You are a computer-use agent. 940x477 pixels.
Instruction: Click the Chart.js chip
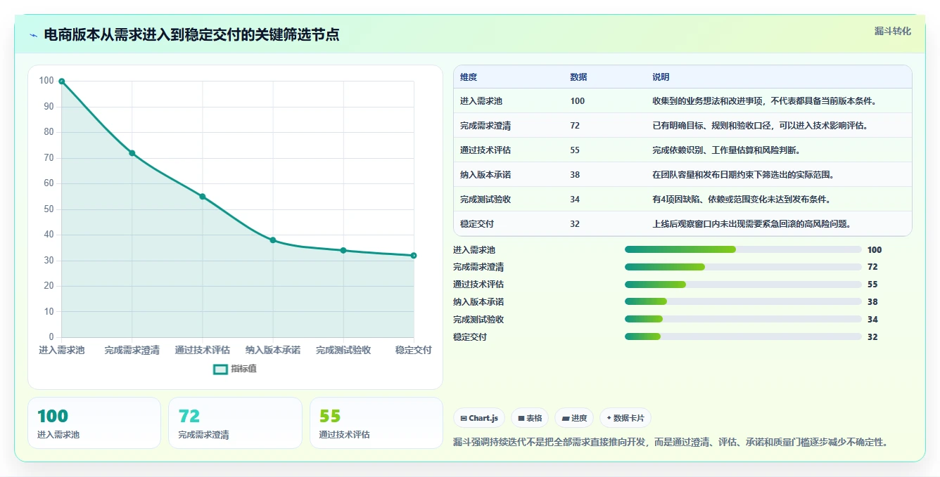(478, 418)
